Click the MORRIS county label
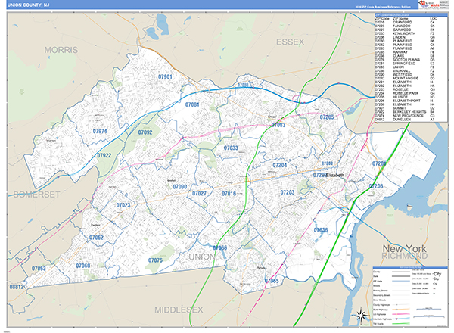 click(x=61, y=50)
